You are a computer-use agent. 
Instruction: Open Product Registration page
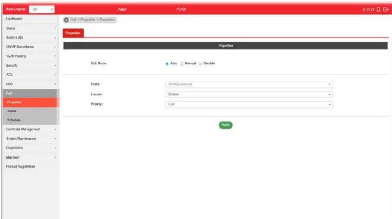pyautogui.click(x=31, y=167)
